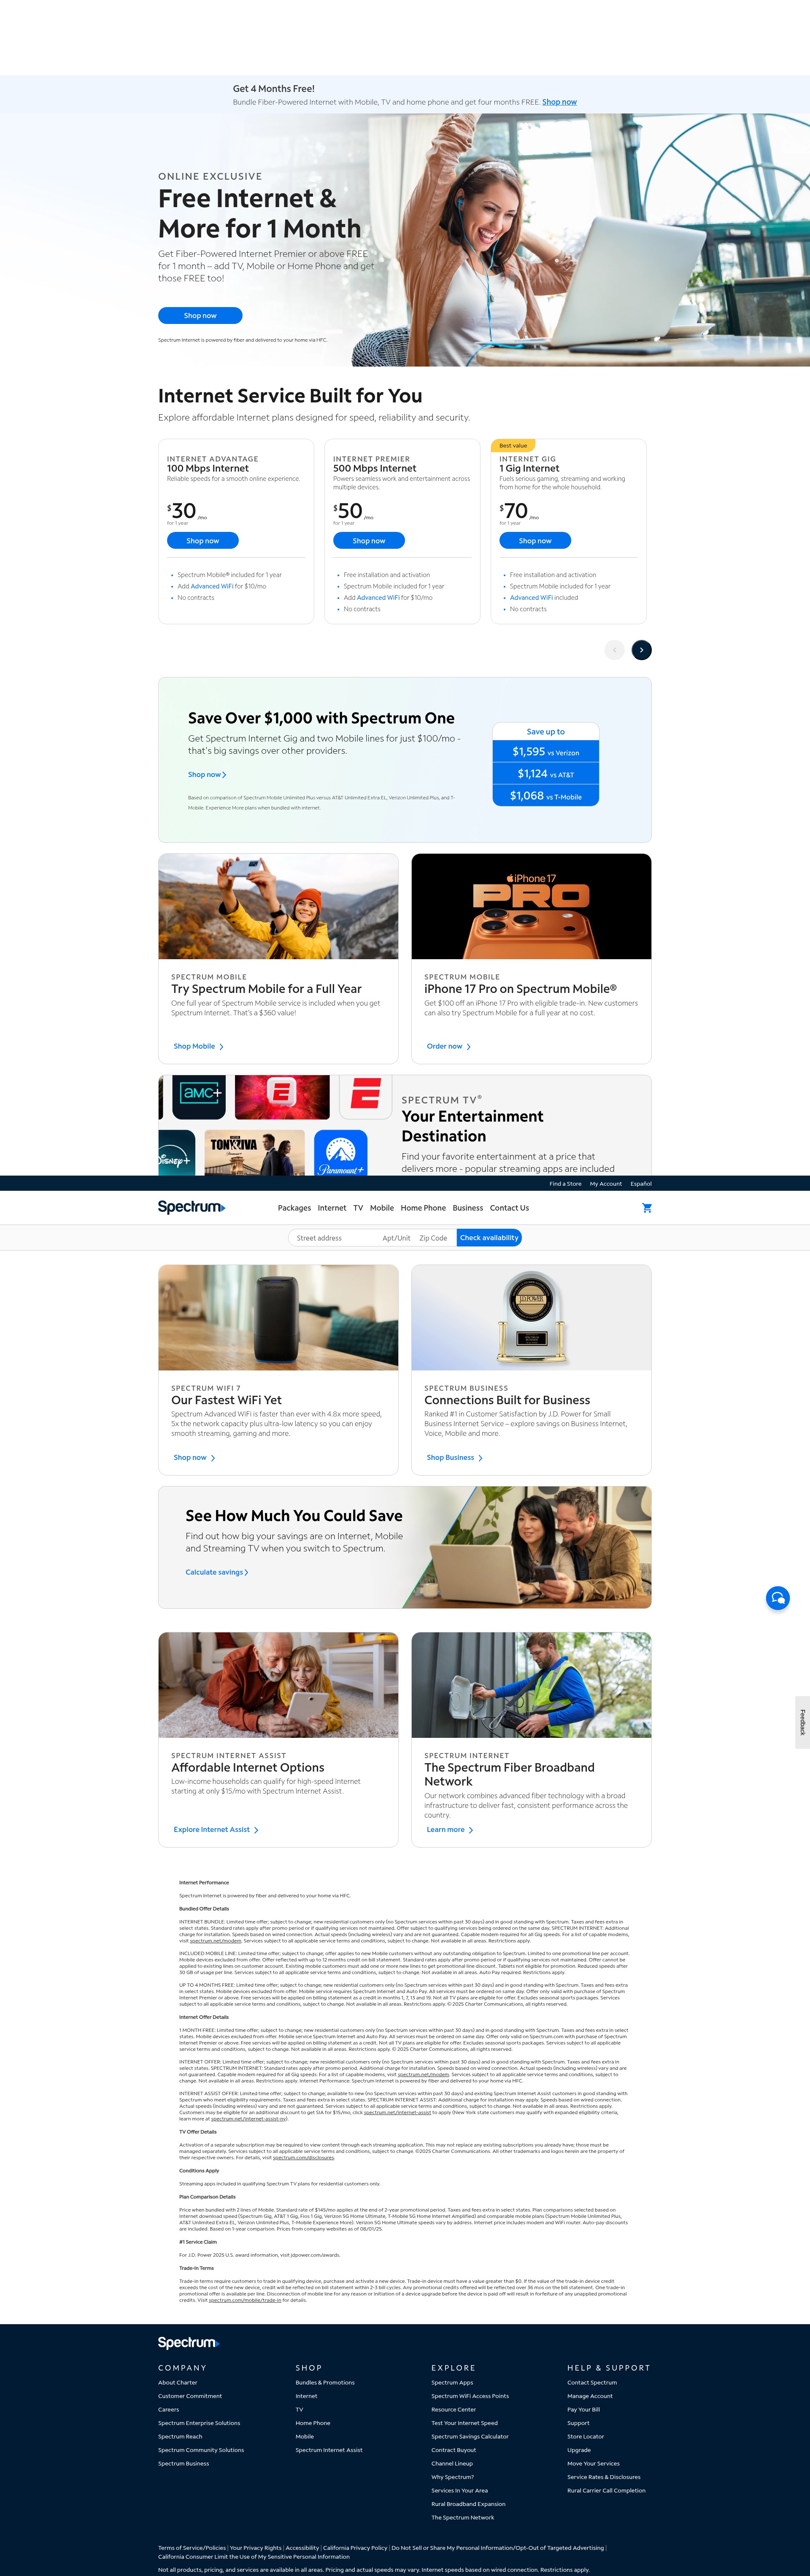Image resolution: width=810 pixels, height=2576 pixels.
Task: Click the Apt/Unit field
Action: coord(396,1238)
